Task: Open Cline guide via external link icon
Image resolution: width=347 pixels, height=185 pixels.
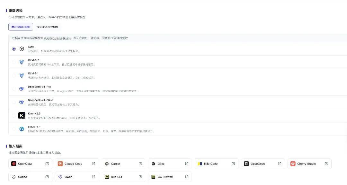Action: point(187,164)
